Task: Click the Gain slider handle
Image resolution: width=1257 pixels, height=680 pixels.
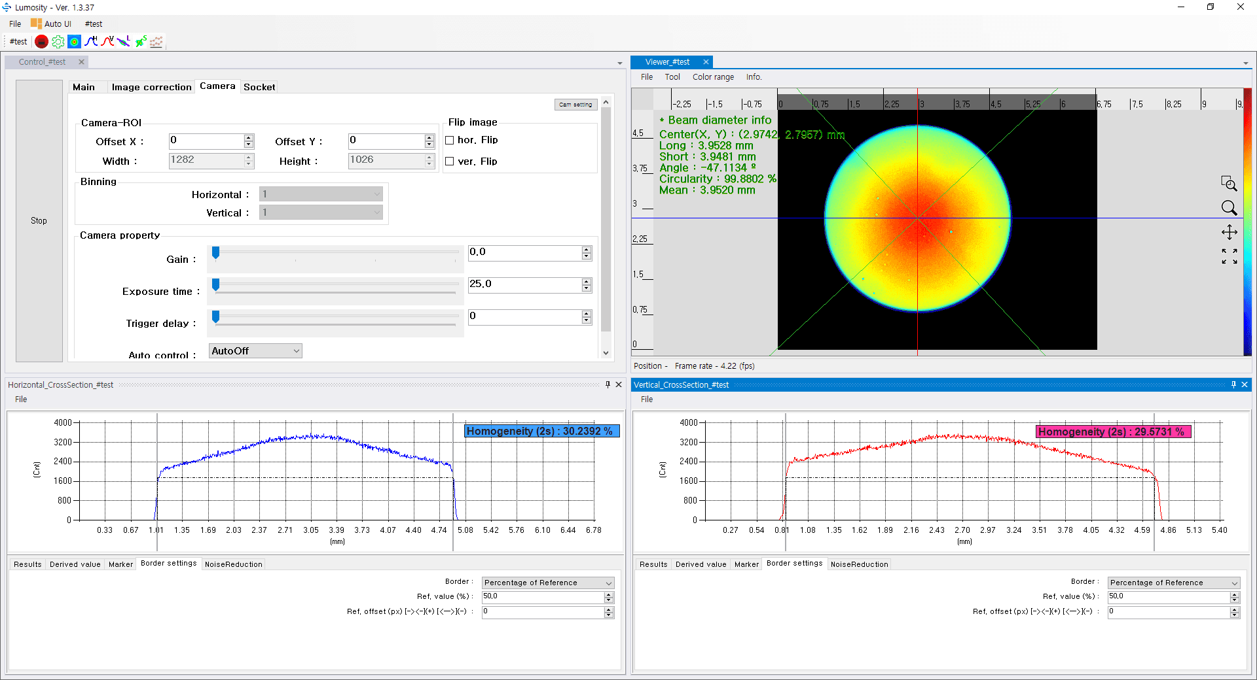Action: 215,252
